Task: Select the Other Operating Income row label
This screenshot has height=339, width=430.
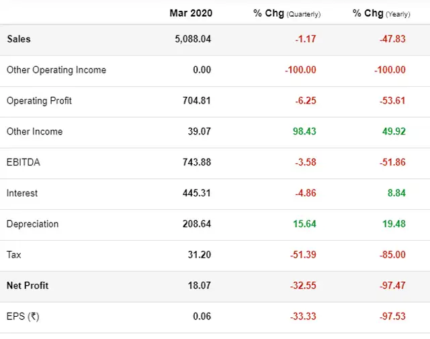Action: [x=56, y=70]
